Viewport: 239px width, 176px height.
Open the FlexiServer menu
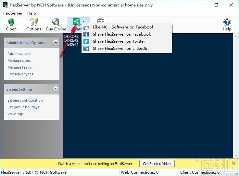tap(13, 13)
